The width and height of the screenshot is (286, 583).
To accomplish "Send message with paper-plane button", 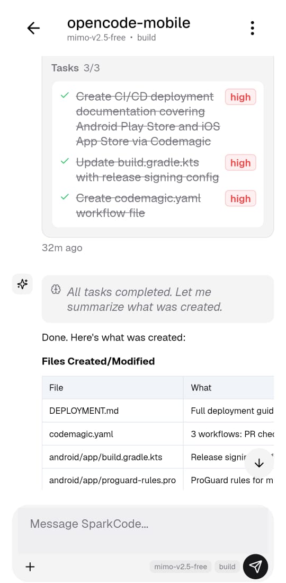I will [255, 566].
